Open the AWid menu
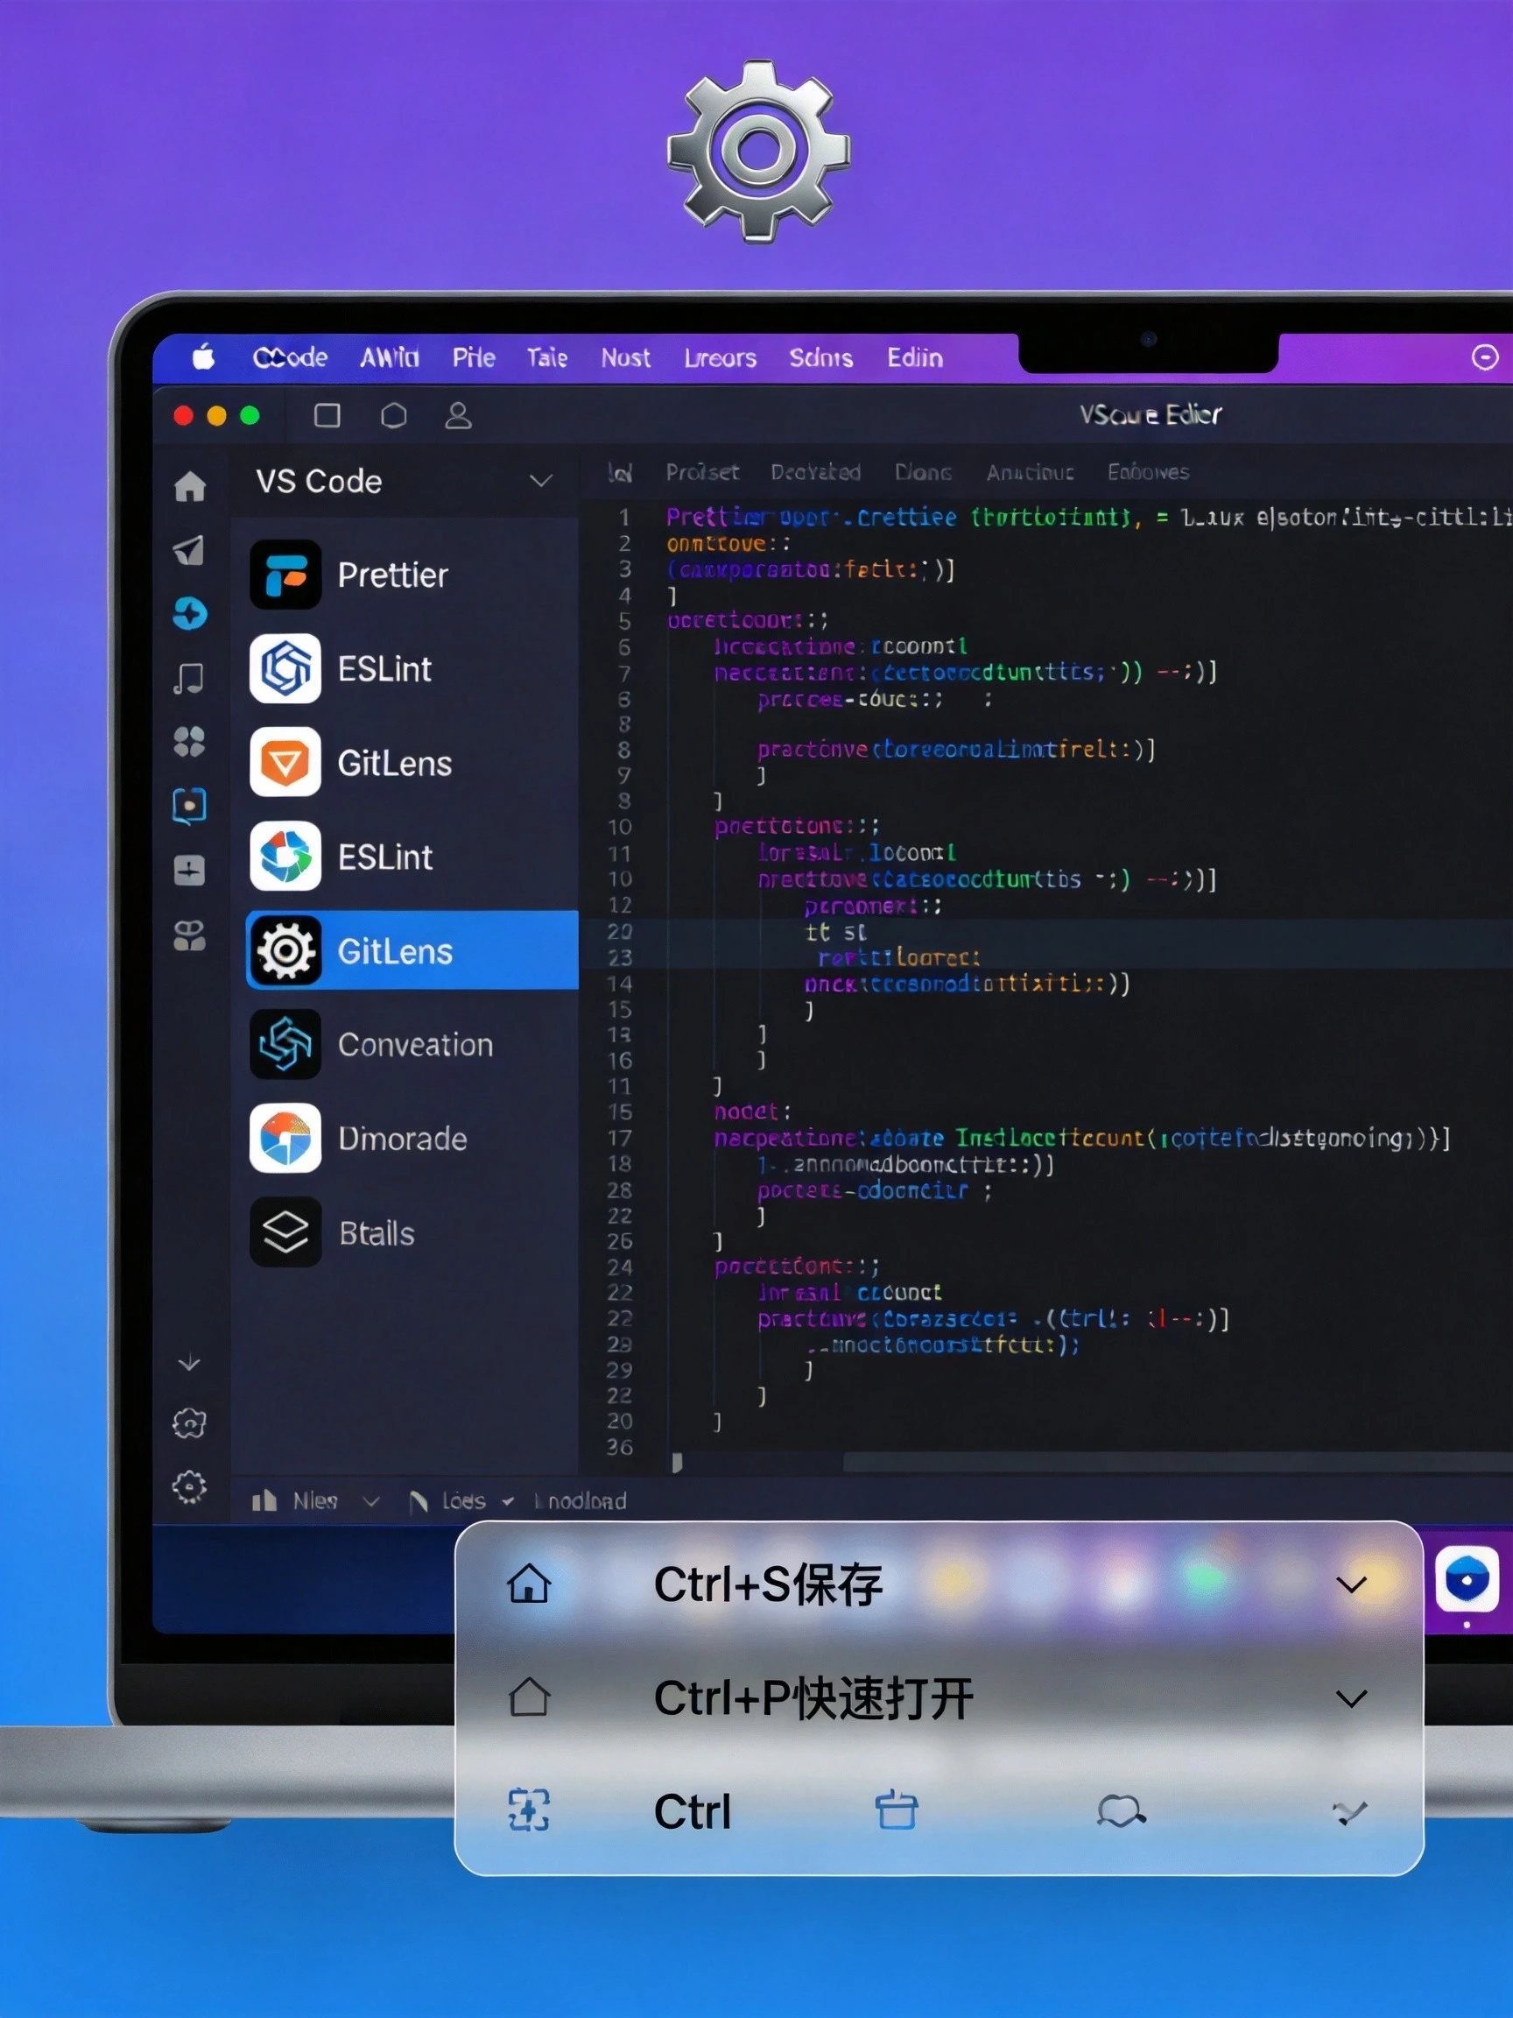 390,356
